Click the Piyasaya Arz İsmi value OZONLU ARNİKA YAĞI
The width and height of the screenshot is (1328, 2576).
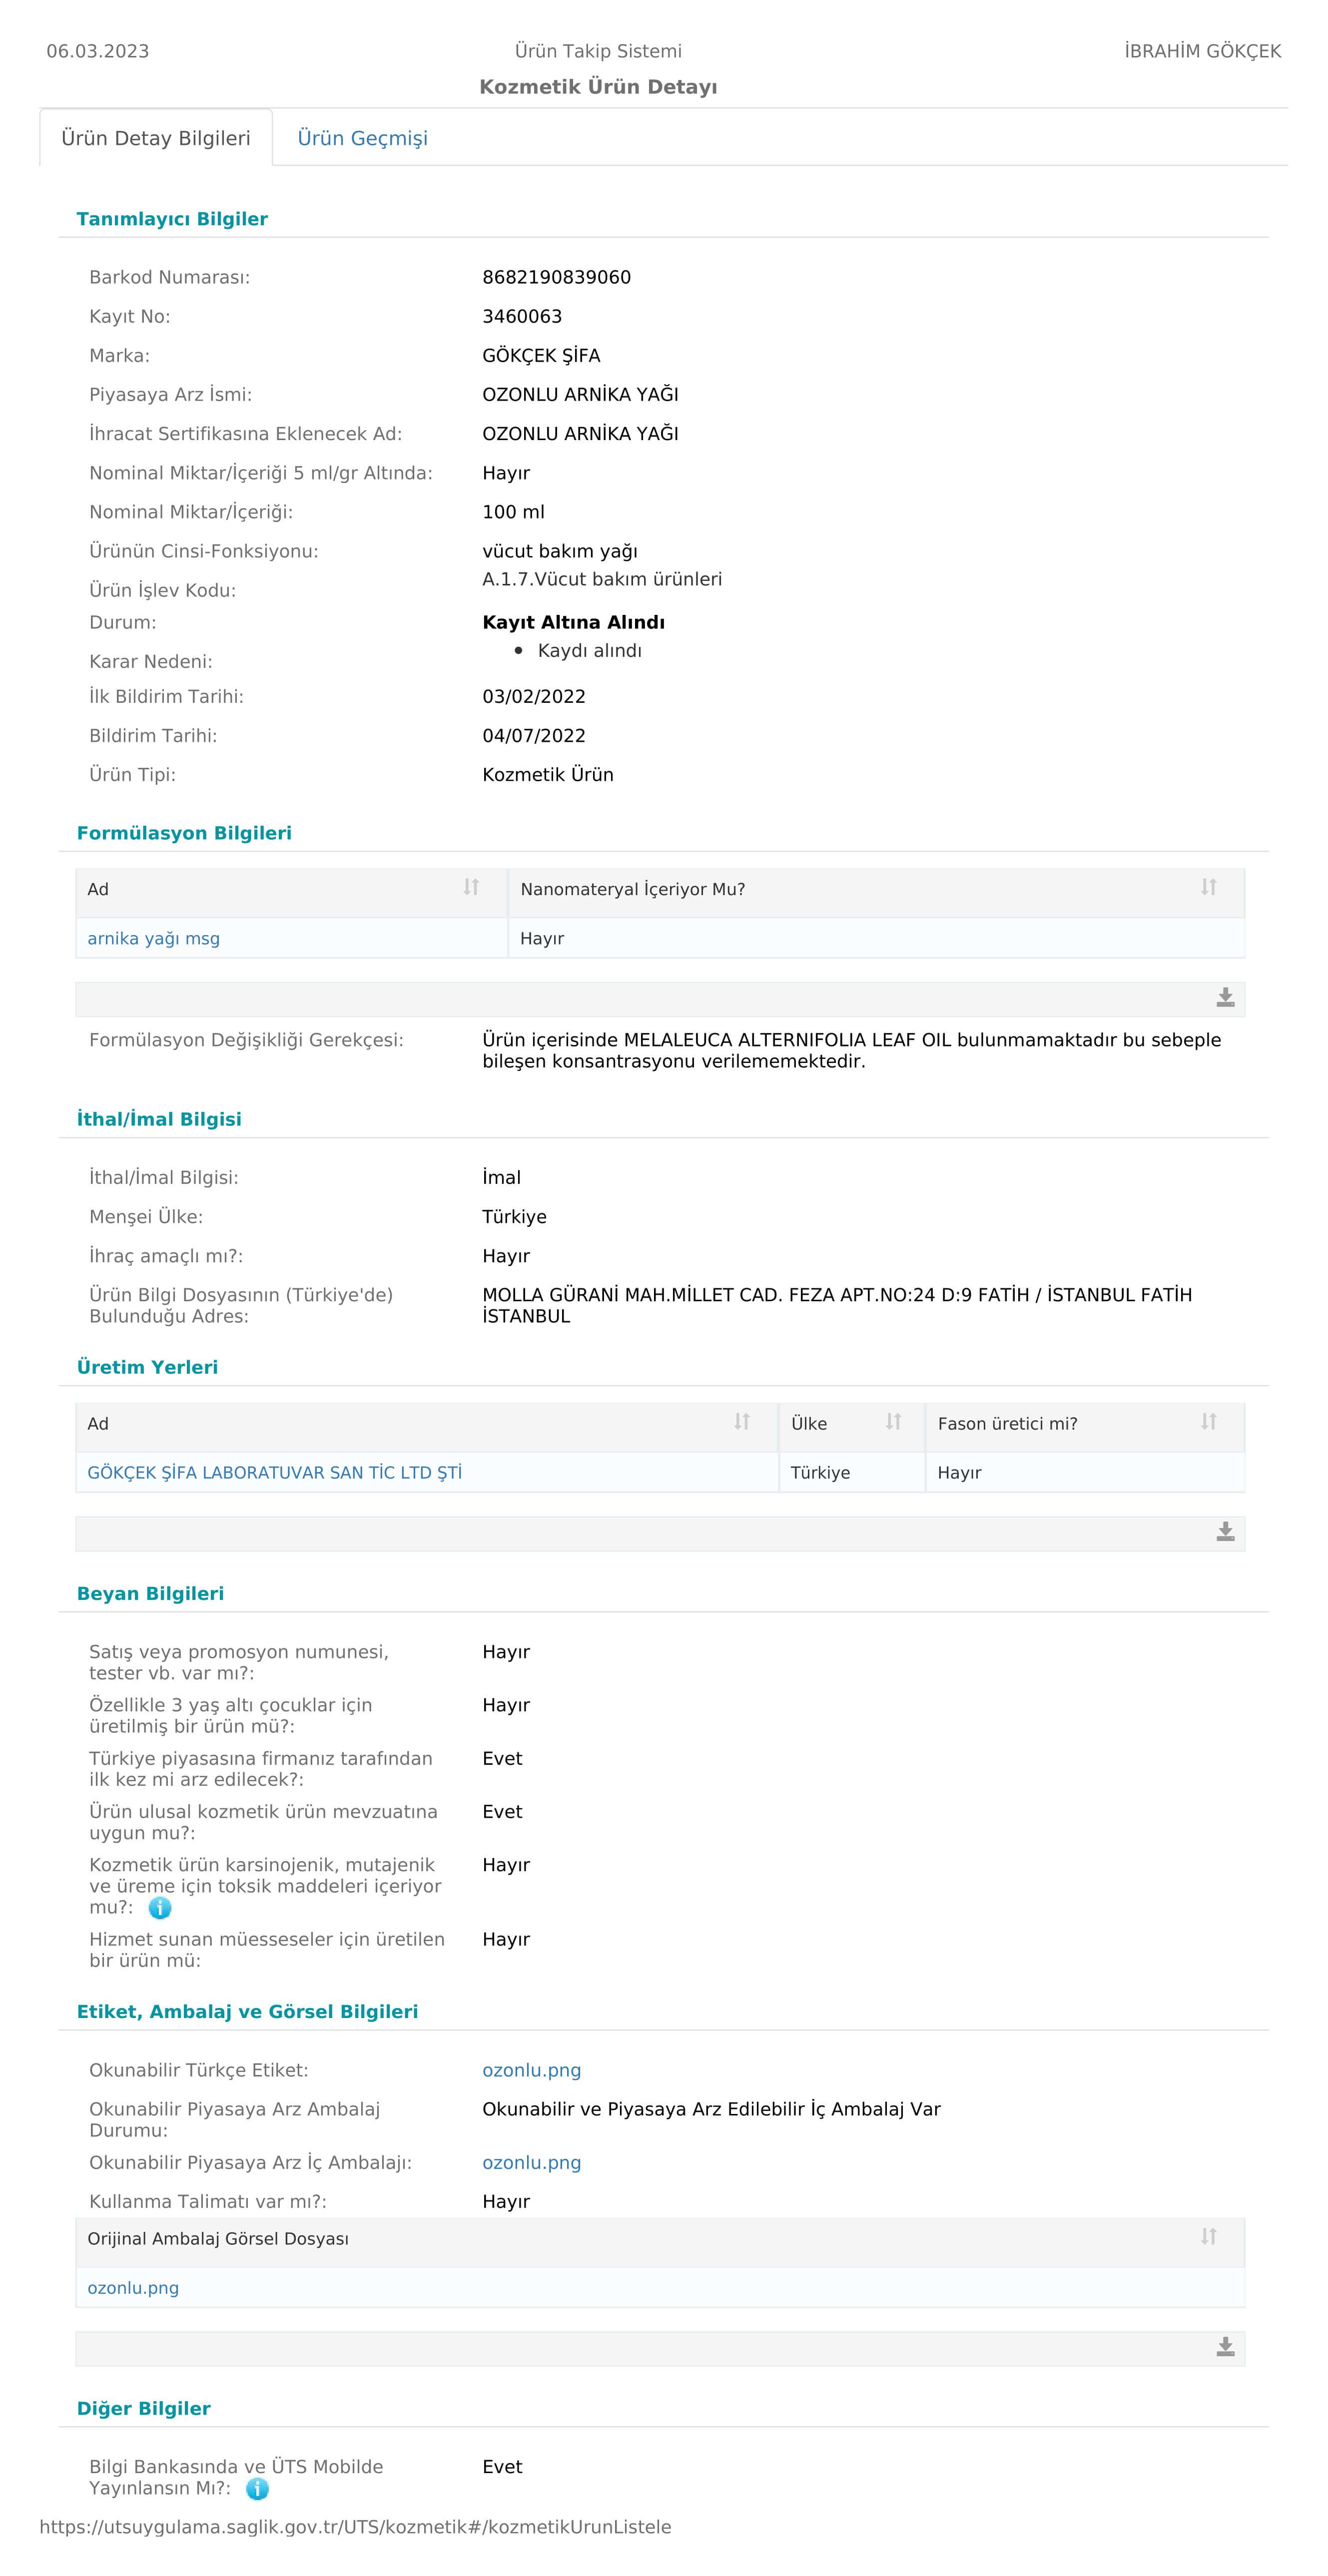click(x=580, y=394)
